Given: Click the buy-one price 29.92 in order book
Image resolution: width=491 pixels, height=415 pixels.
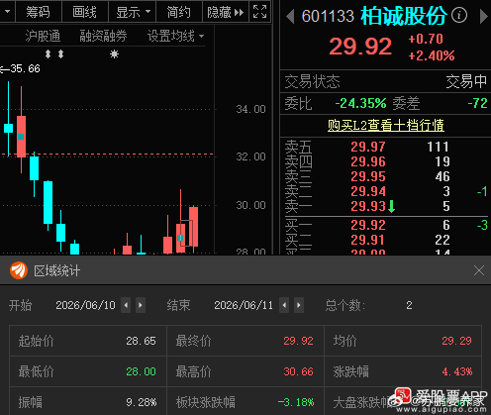Looking at the screenshot, I should click(368, 225).
